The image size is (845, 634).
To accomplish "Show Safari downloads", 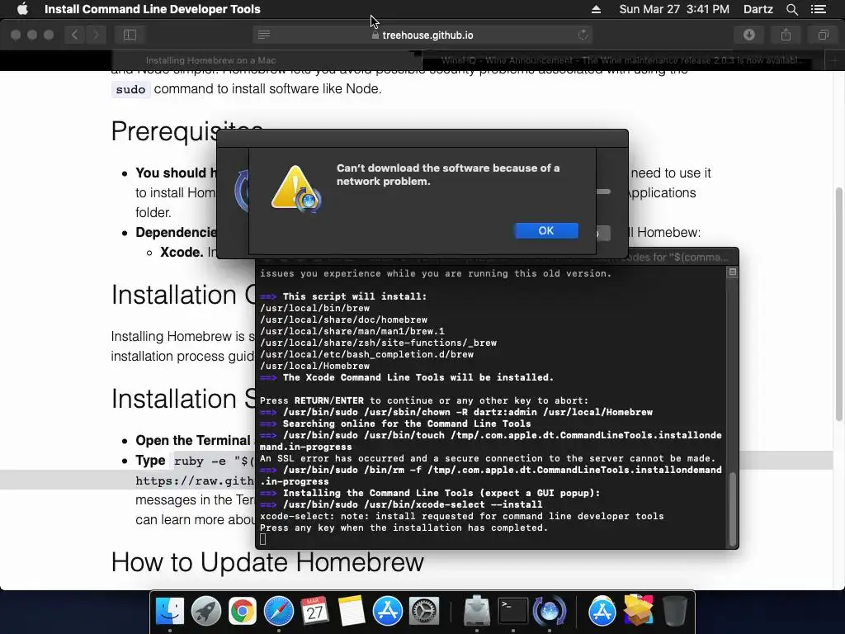I will 749,35.
